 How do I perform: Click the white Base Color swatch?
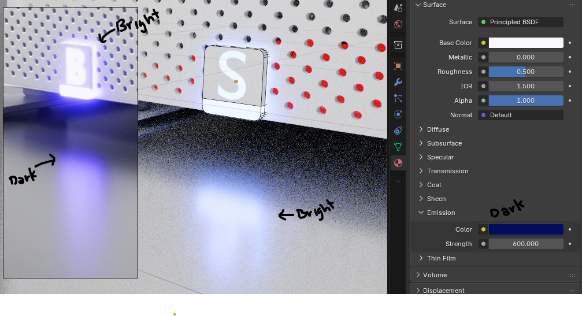(x=526, y=43)
